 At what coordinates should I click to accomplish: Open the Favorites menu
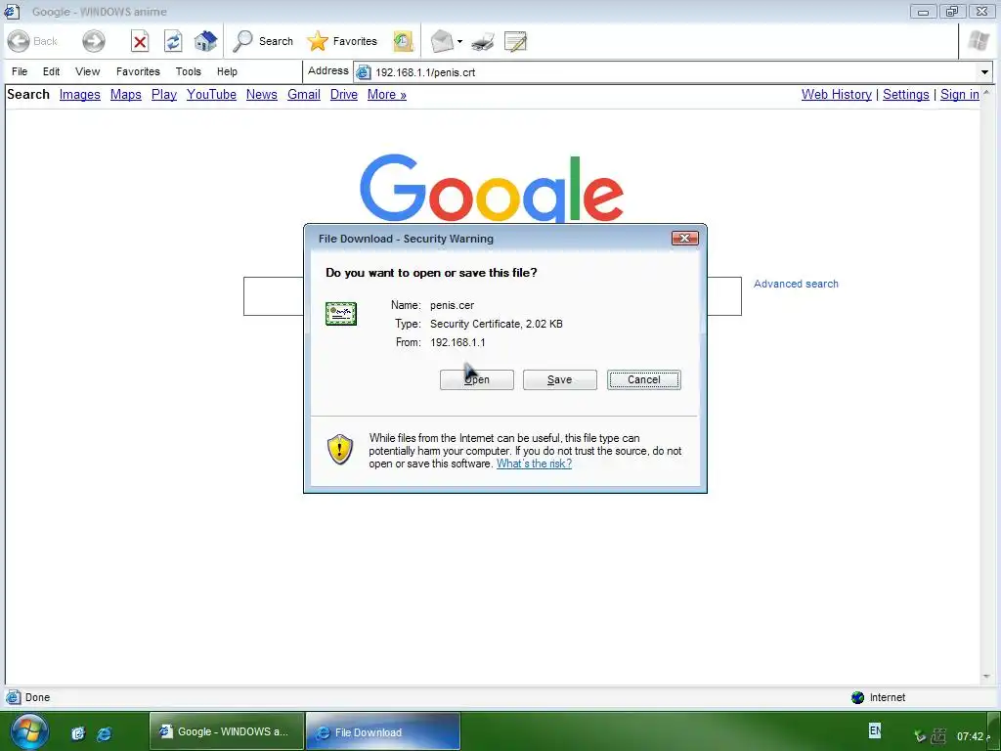tap(138, 71)
